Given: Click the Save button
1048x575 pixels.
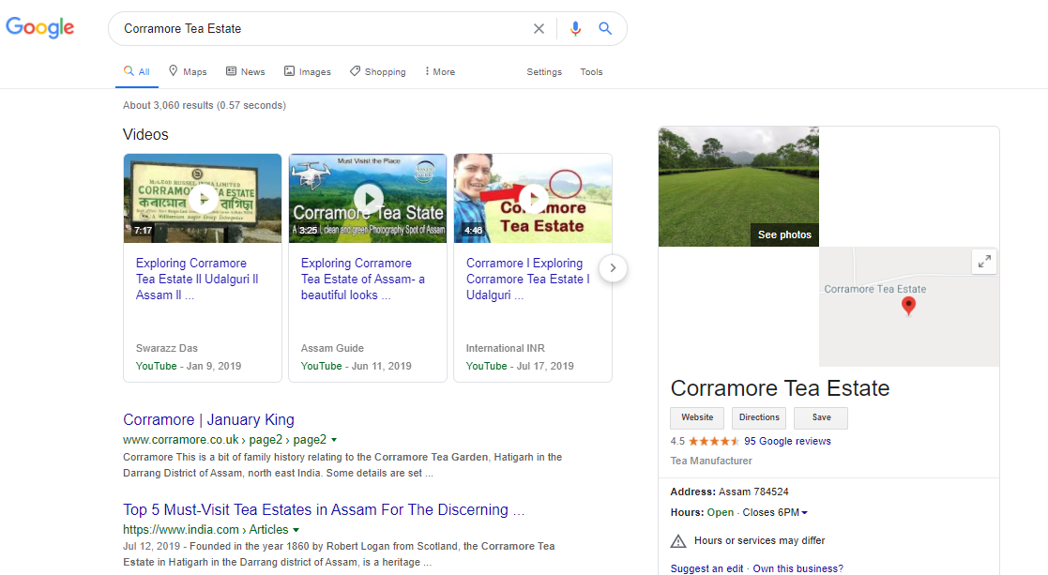Looking at the screenshot, I should (x=822, y=417).
